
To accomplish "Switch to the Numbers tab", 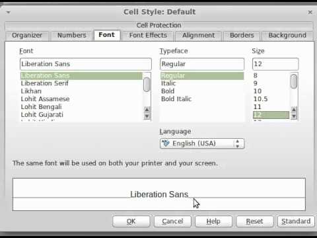I will (x=71, y=36).
